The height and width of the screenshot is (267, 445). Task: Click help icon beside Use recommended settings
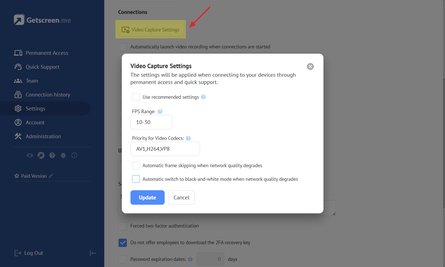tap(203, 97)
